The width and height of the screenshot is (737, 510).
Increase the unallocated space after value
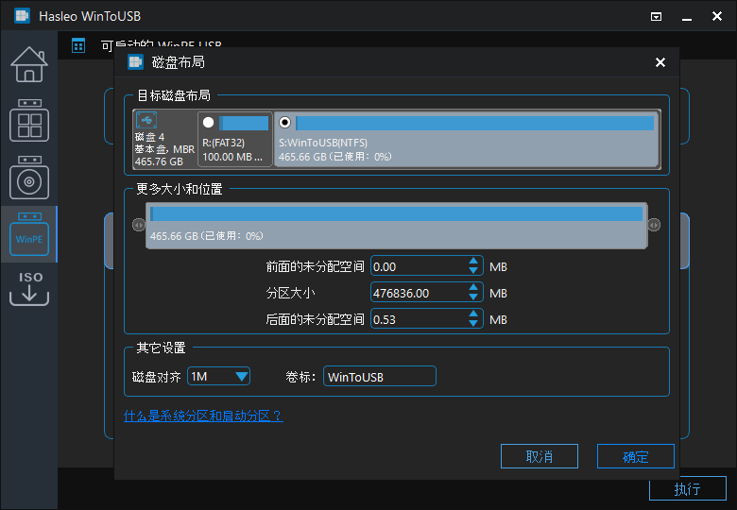point(473,314)
